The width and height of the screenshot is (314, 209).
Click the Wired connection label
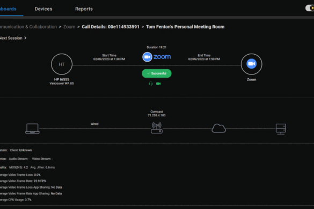94,124
